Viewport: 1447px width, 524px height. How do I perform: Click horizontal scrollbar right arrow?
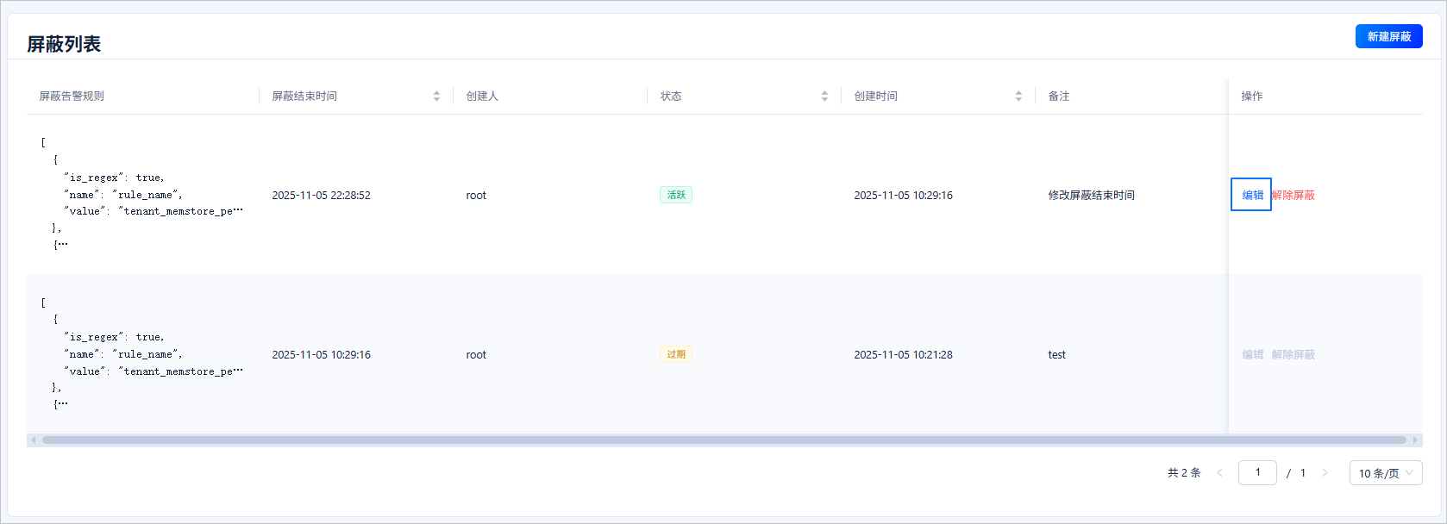tap(1414, 440)
